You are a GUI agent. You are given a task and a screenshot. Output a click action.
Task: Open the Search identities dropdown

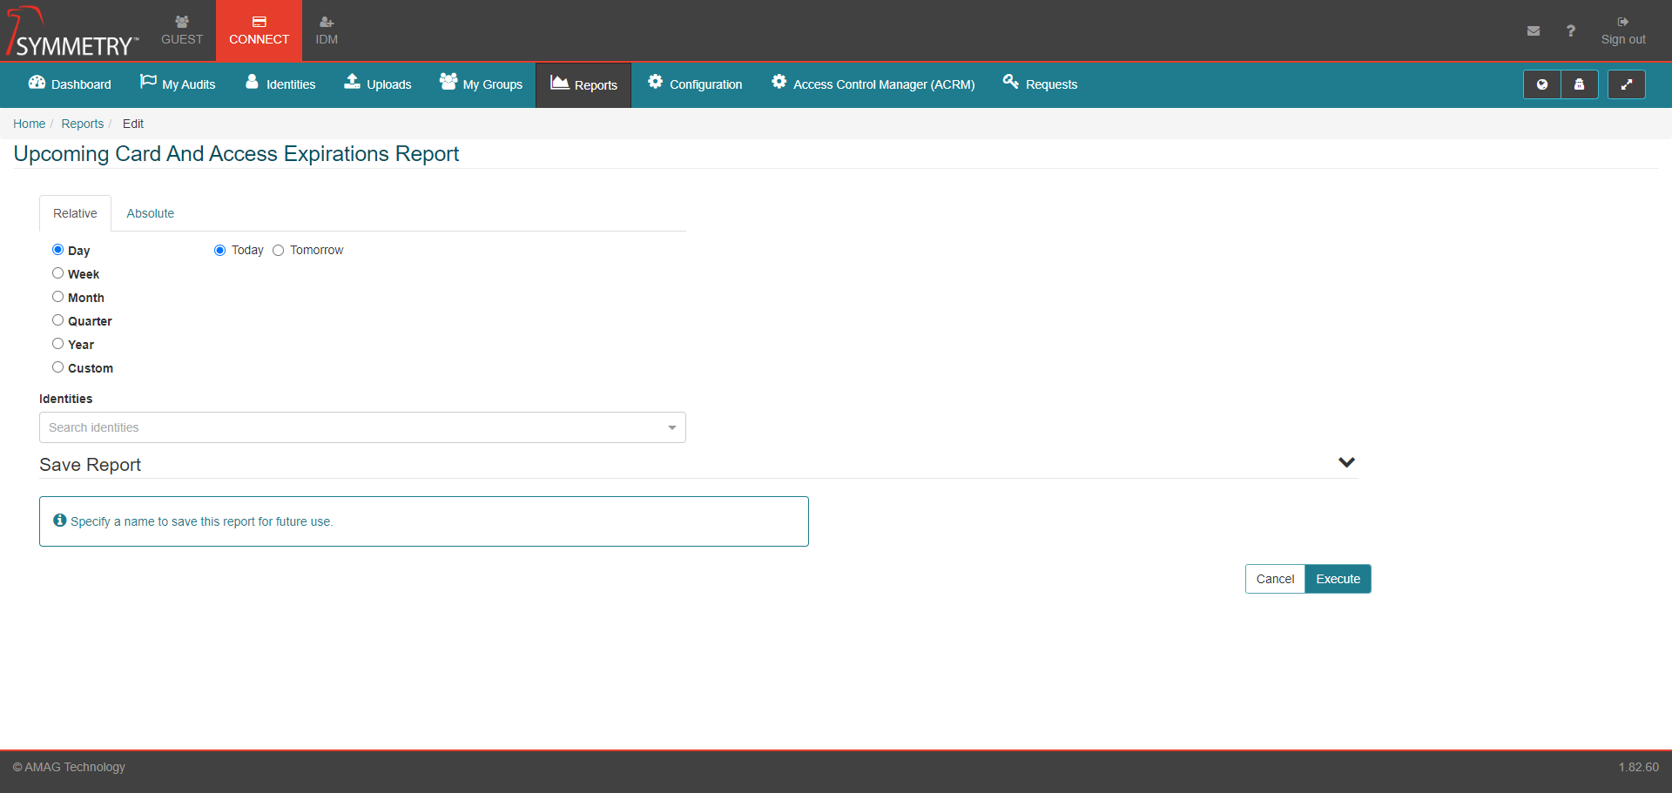click(362, 427)
